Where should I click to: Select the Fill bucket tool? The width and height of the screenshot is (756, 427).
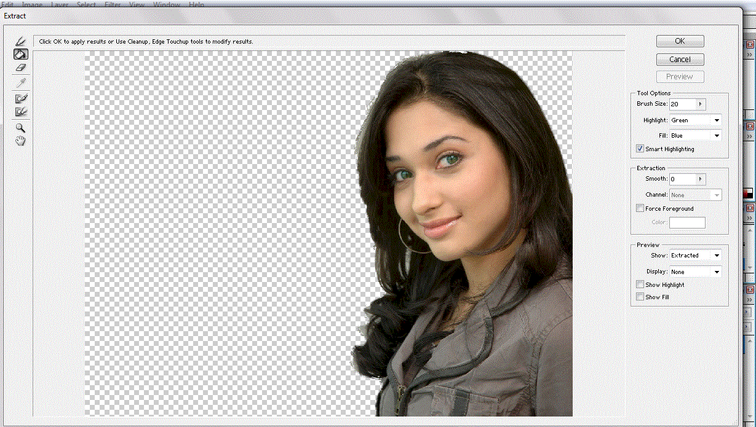point(21,54)
